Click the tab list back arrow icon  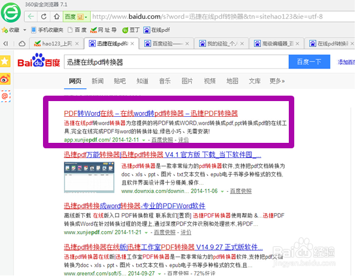point(5,44)
